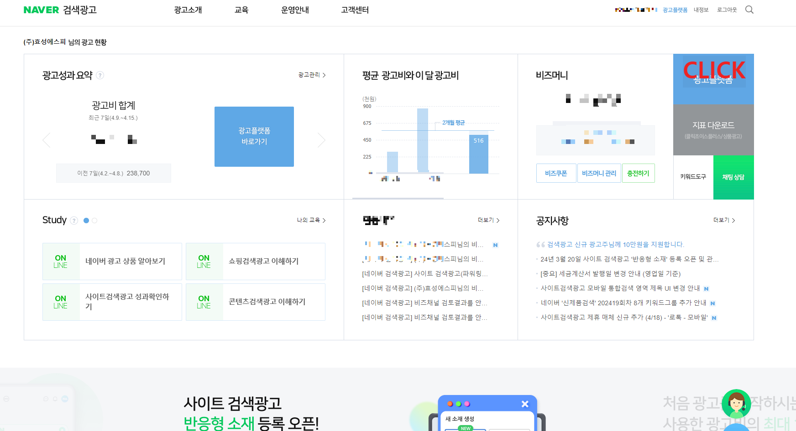Click 지표 다운로드 gray tile

coord(713,130)
